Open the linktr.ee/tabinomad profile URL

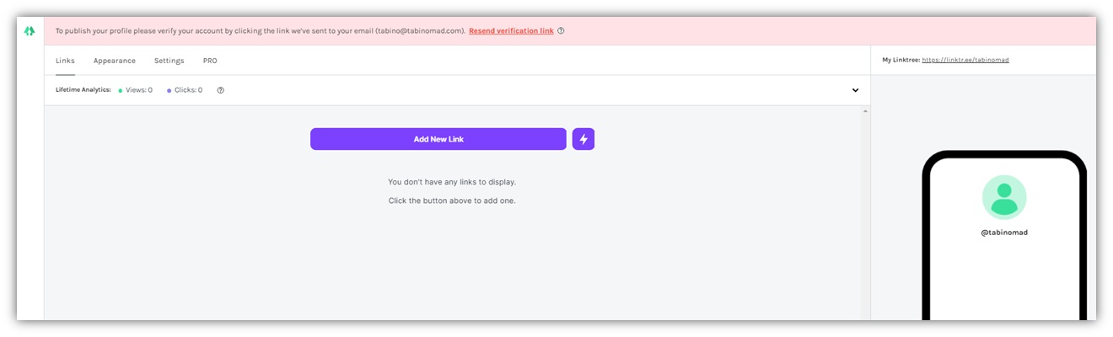pos(965,60)
